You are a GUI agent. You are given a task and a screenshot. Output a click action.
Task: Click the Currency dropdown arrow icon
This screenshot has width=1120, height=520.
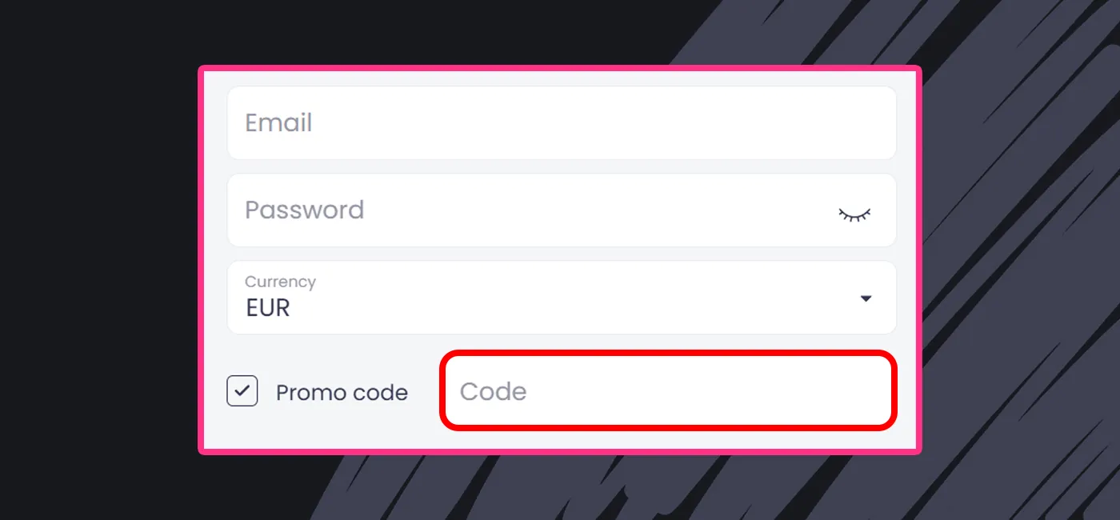865,298
